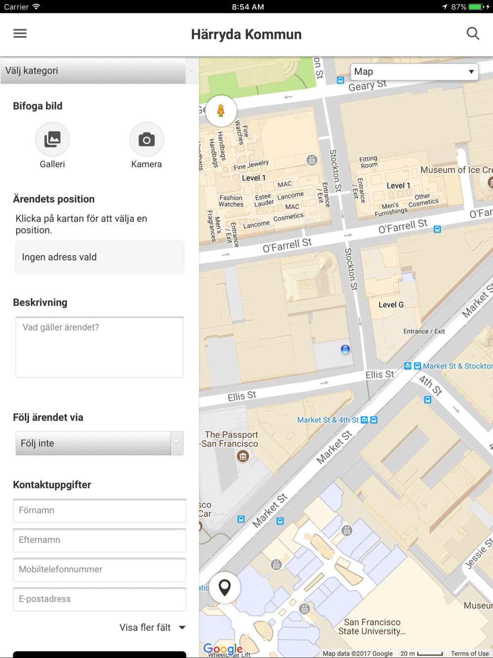Click the Förnamn input field

(x=100, y=511)
